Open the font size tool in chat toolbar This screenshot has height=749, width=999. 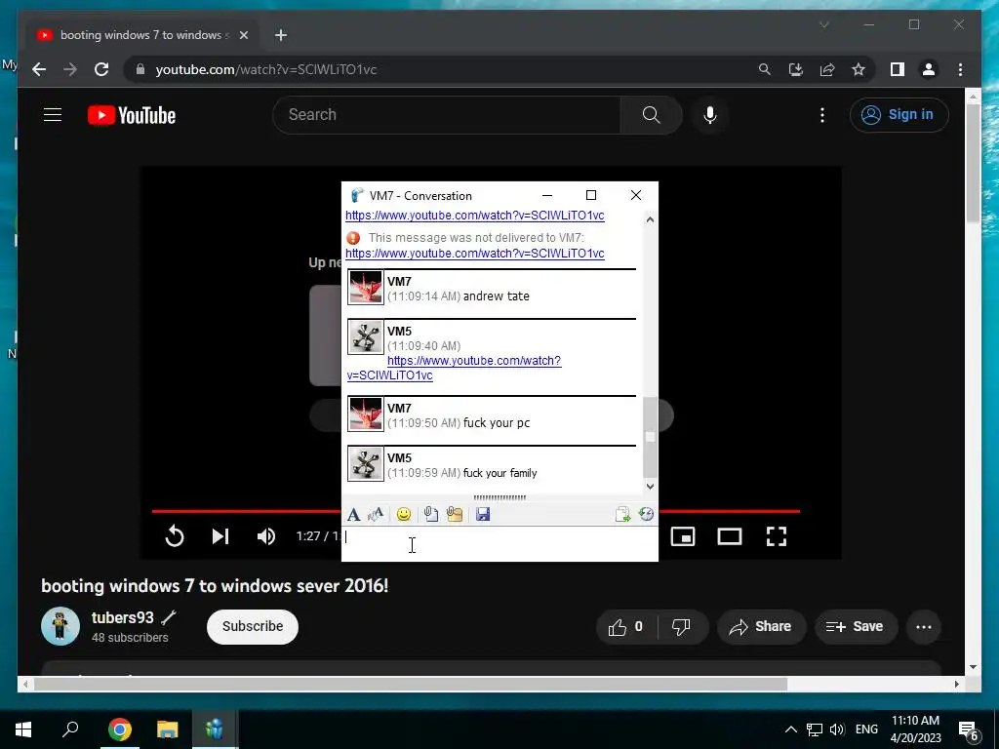click(x=376, y=515)
